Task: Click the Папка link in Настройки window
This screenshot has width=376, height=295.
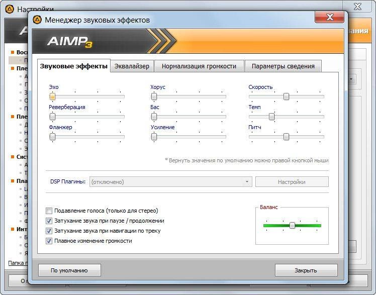Action: click(x=18, y=263)
